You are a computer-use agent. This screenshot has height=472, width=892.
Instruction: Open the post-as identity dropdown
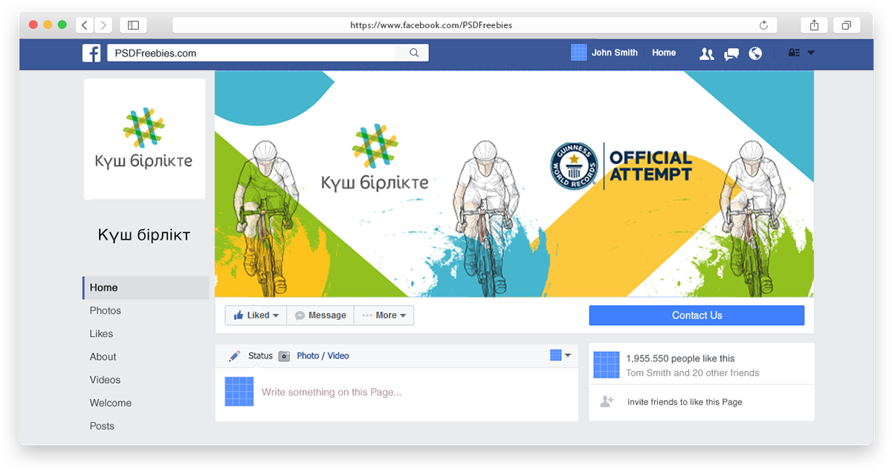coord(560,355)
